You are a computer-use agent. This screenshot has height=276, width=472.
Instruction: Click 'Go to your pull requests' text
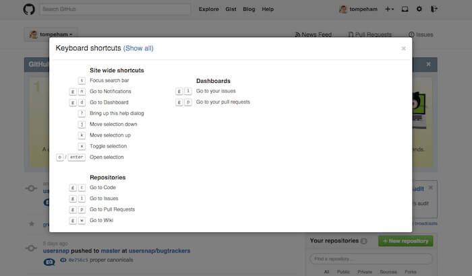point(223,102)
